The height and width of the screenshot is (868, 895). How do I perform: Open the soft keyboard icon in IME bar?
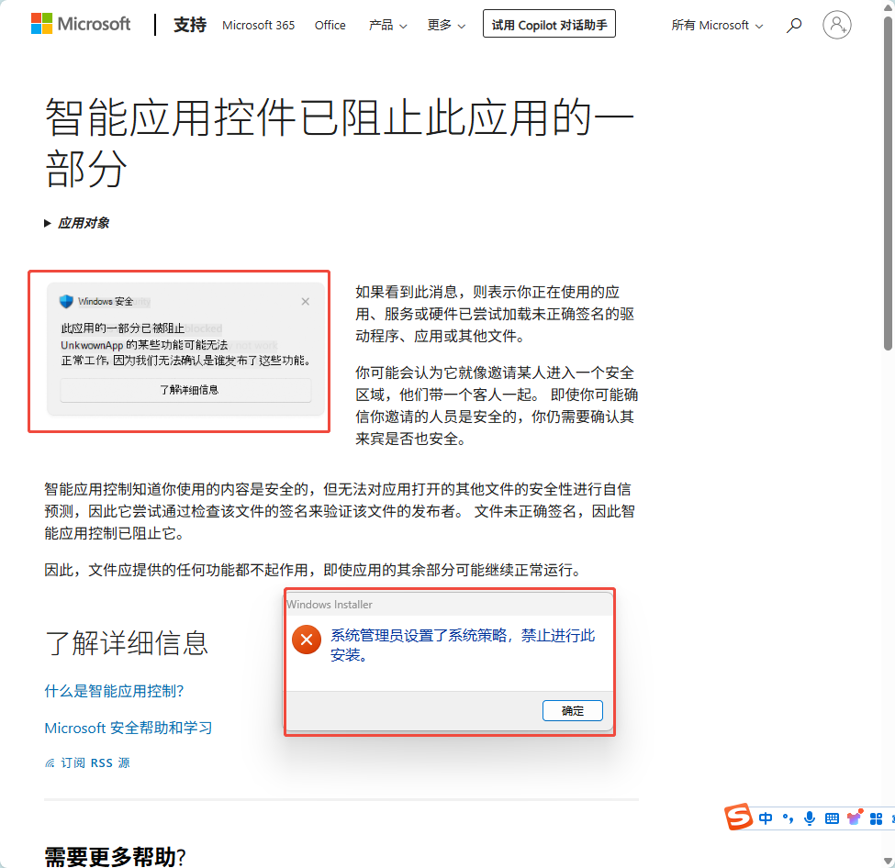pyautogui.click(x=832, y=819)
